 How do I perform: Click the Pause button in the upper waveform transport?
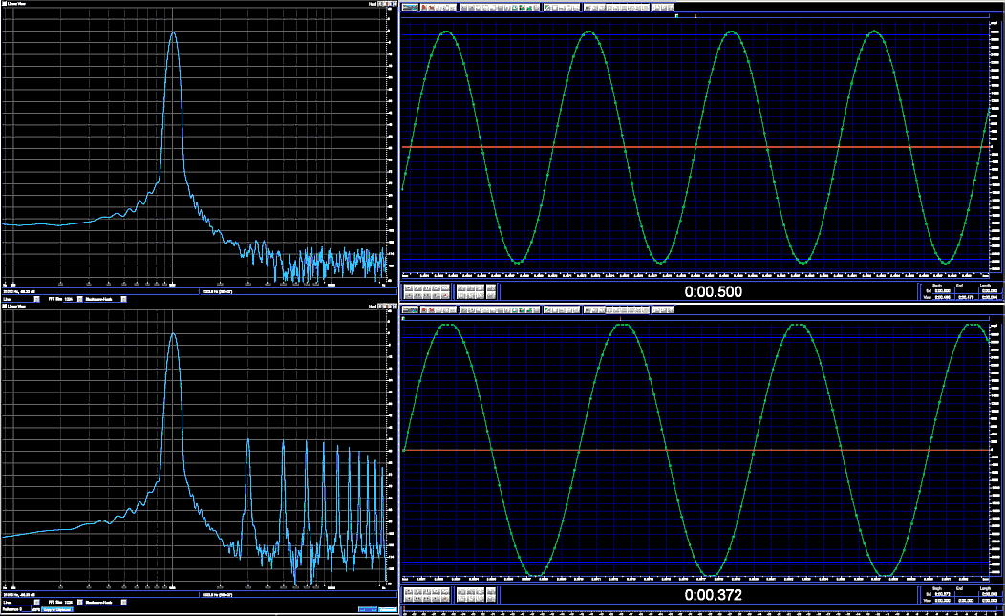(427, 287)
